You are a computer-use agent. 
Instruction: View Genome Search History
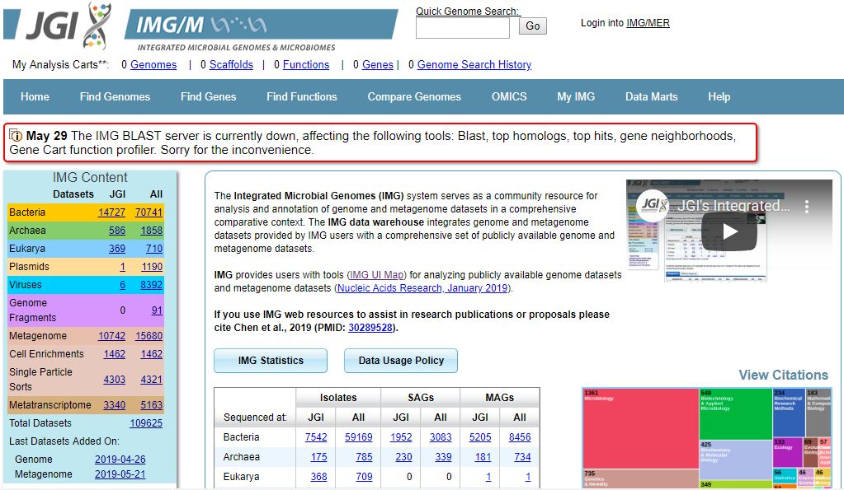pos(474,64)
